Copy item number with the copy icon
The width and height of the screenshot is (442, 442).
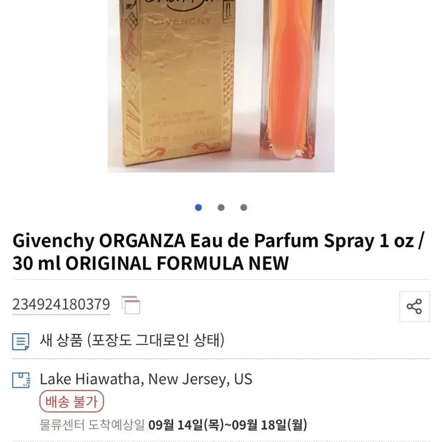(x=131, y=305)
